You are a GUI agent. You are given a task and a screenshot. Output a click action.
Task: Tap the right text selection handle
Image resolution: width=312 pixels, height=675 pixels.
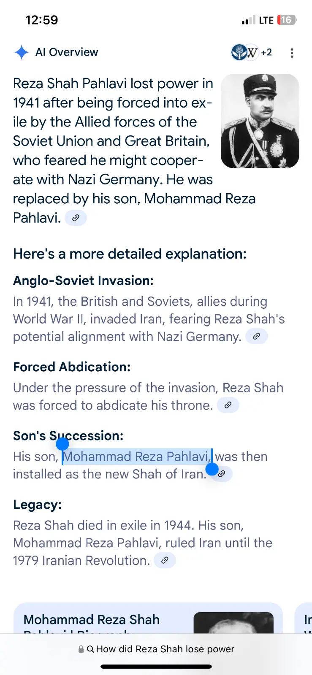pos(212,469)
